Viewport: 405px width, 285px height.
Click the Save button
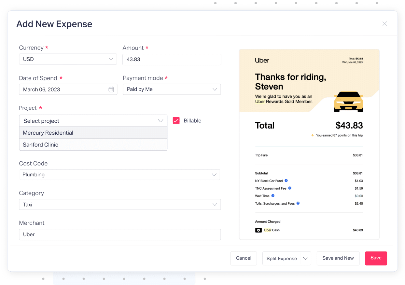(376, 258)
